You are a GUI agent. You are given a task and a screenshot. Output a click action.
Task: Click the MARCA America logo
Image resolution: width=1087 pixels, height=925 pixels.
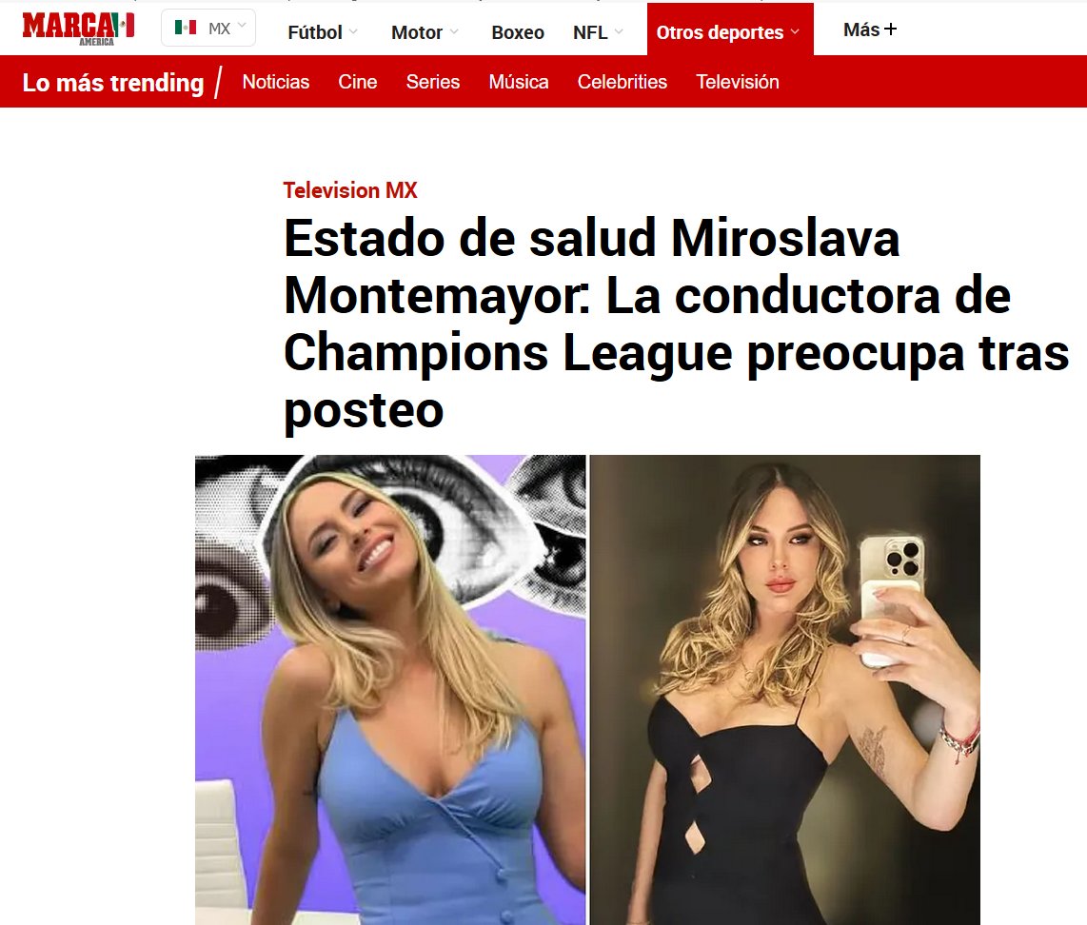tap(78, 29)
